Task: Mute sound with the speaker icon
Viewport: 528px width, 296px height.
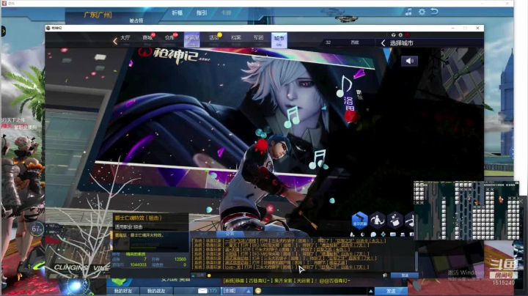Action: click(409, 61)
